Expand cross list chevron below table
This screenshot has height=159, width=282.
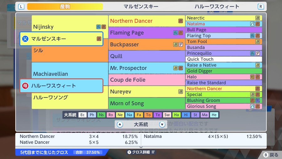click(x=141, y=147)
